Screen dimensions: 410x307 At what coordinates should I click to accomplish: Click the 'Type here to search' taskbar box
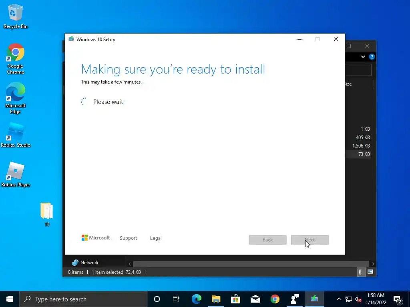pos(83,299)
